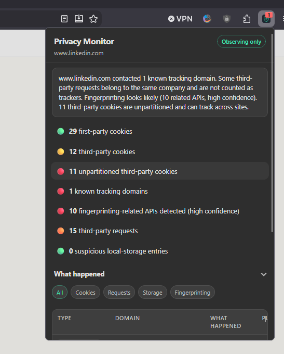Filter events by Requests
The image size is (284, 354).
[119, 293]
